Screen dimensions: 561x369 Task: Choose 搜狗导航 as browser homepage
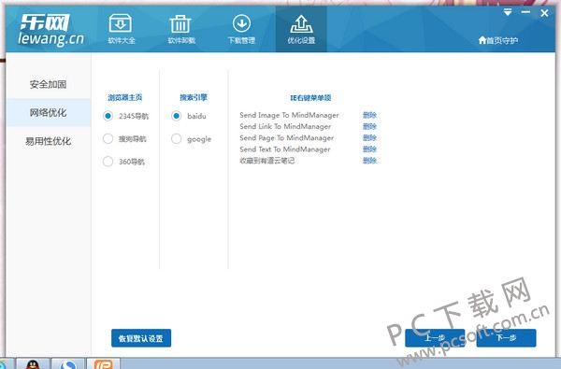pos(108,139)
